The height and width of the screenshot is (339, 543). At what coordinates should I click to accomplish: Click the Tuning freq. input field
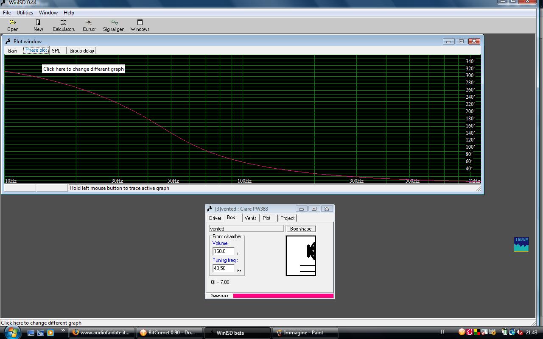pos(223,268)
